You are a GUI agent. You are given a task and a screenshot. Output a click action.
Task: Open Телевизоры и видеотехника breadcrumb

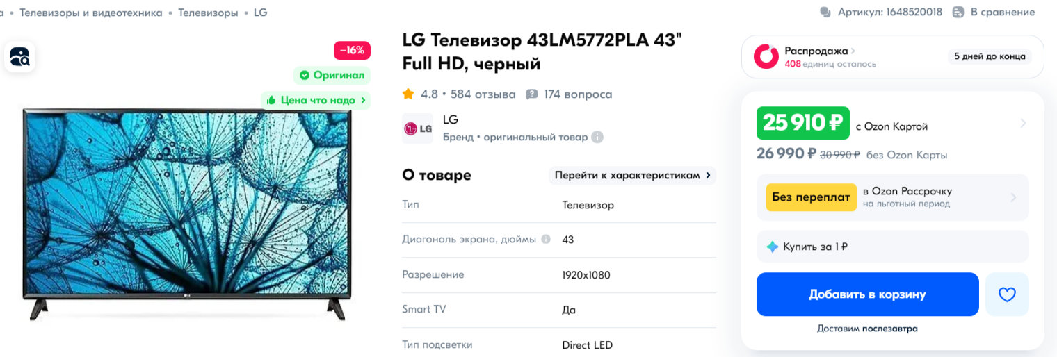(91, 13)
